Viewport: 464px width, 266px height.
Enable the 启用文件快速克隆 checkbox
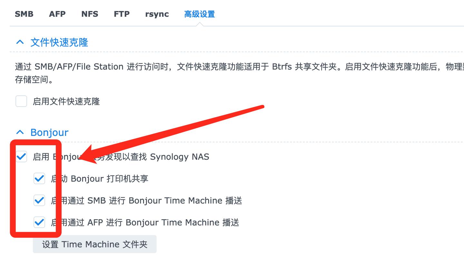click(21, 101)
